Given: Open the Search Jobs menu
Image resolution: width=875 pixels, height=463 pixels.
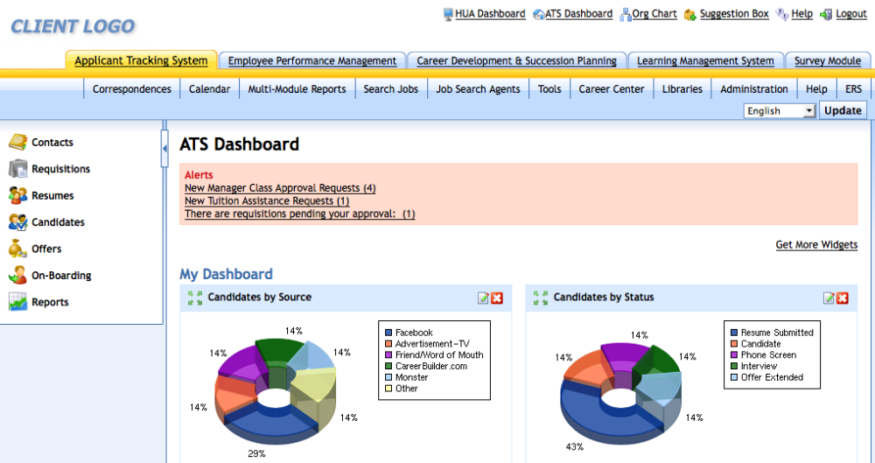Looking at the screenshot, I should 390,88.
